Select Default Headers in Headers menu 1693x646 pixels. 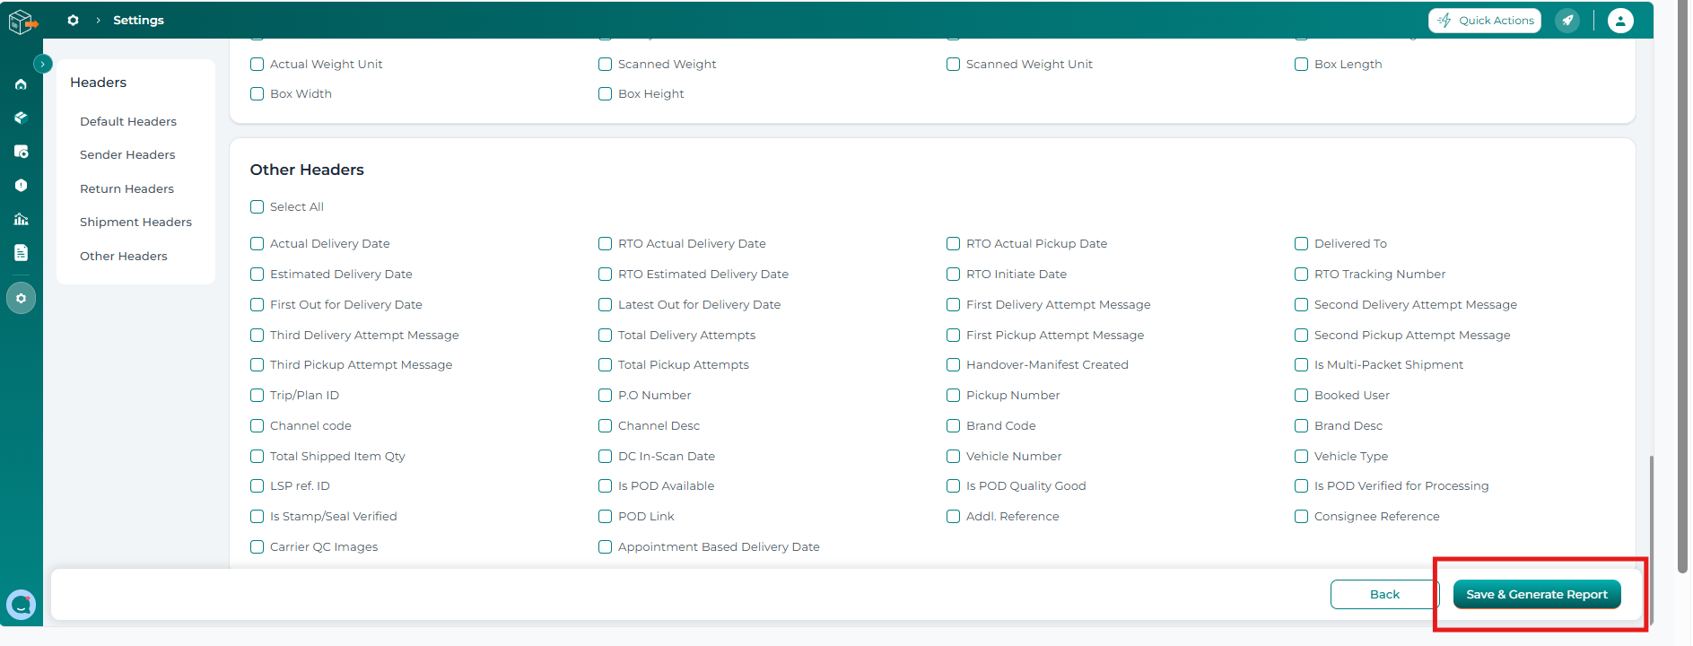tap(128, 121)
